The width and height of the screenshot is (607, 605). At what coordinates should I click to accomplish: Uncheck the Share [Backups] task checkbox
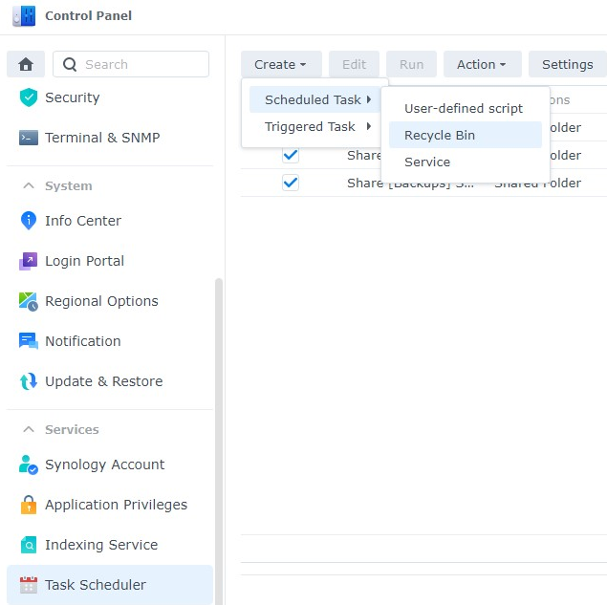pyautogui.click(x=291, y=183)
